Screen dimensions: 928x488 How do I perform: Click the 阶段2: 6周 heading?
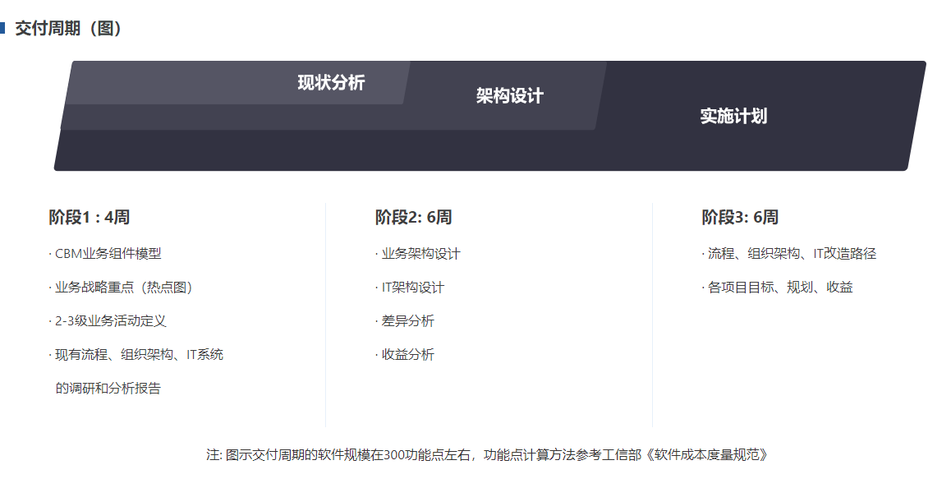[413, 218]
